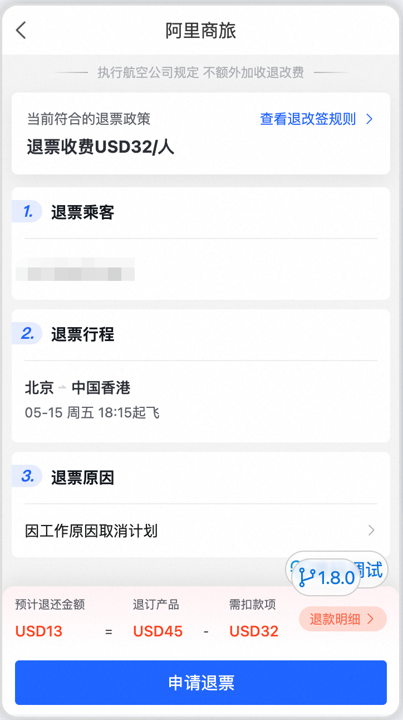Click the USD32 需扣款项 deduction amount
403x720 pixels.
tap(254, 631)
